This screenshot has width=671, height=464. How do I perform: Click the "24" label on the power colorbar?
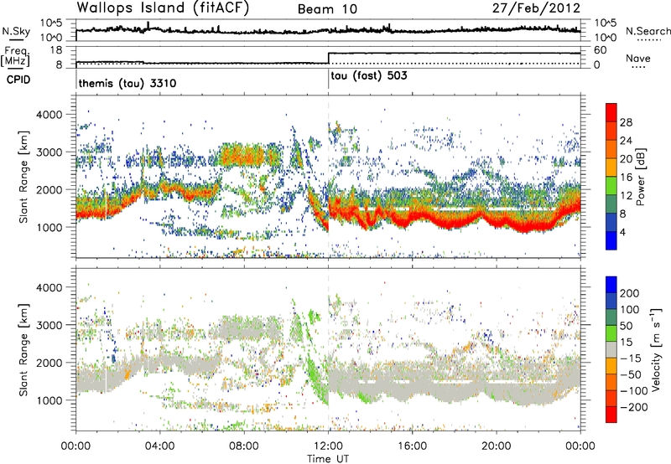pyautogui.click(x=626, y=141)
